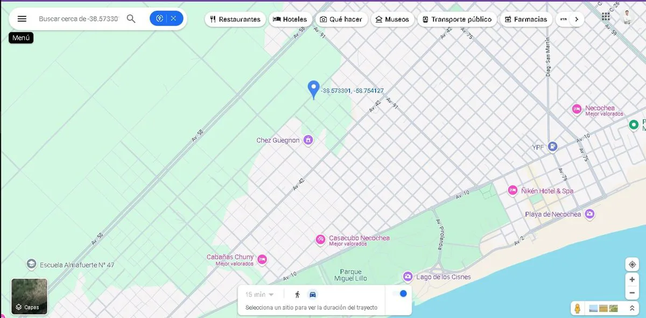Click the Lago de los Cisnes marker

(x=408, y=277)
